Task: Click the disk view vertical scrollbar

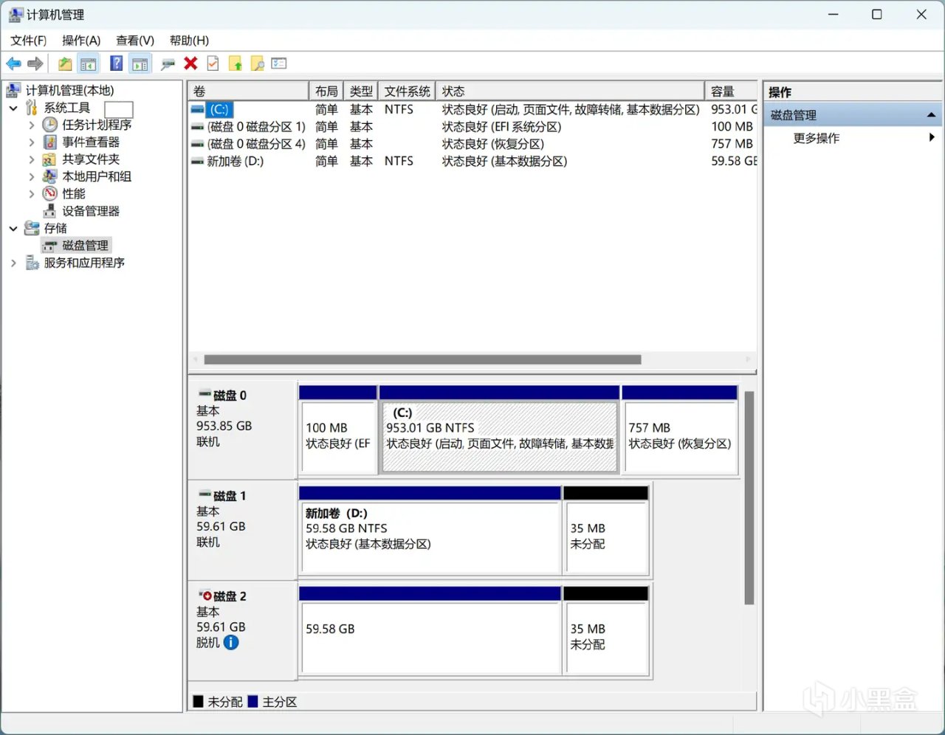Action: click(x=749, y=498)
